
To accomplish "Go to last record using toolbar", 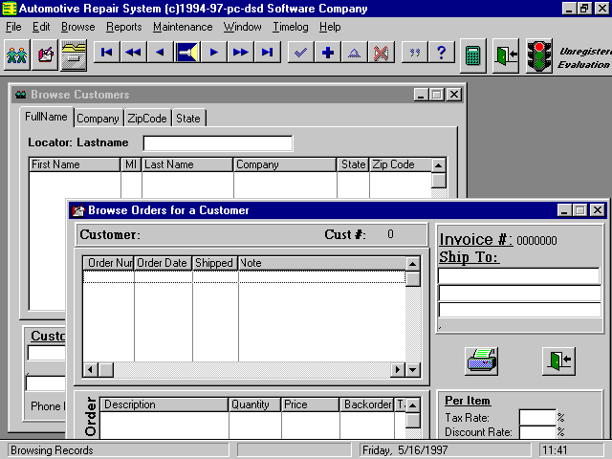I will pos(268,53).
